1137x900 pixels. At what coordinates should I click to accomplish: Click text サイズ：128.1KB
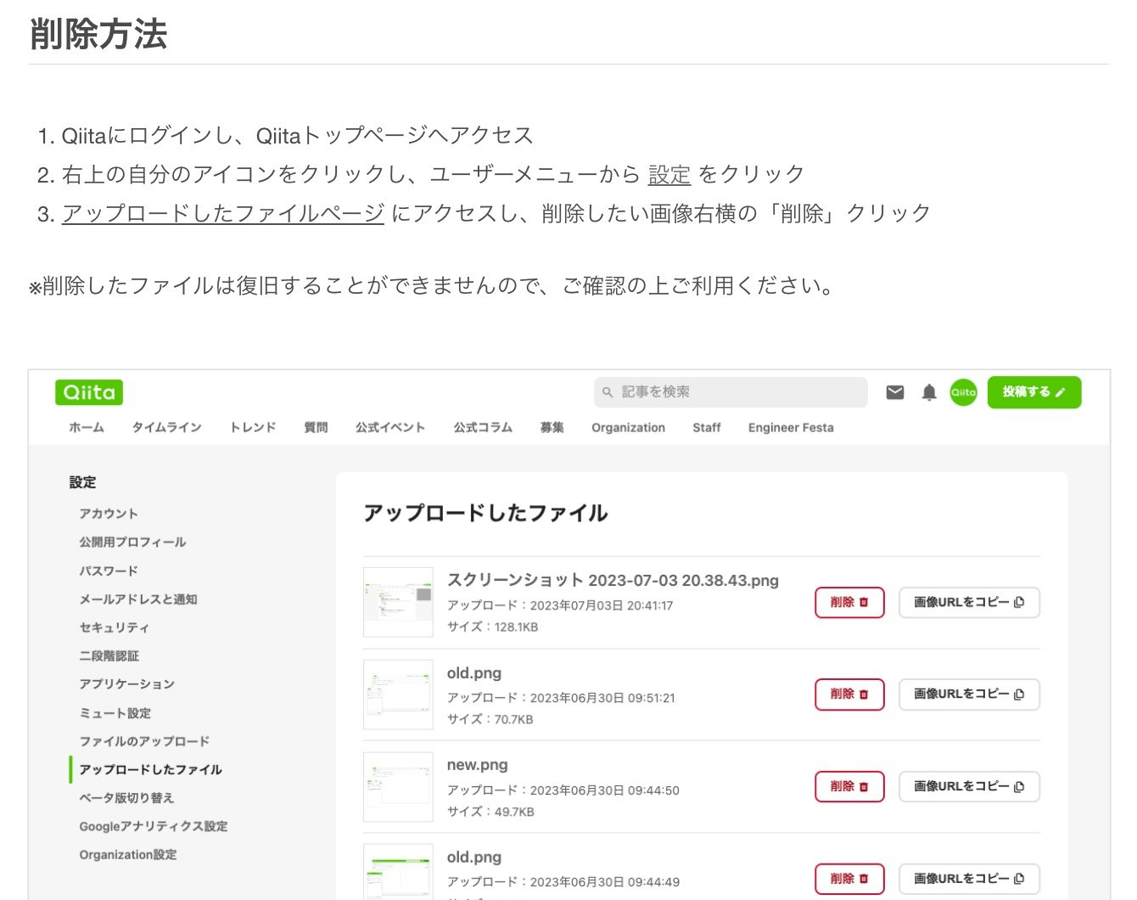click(493, 627)
